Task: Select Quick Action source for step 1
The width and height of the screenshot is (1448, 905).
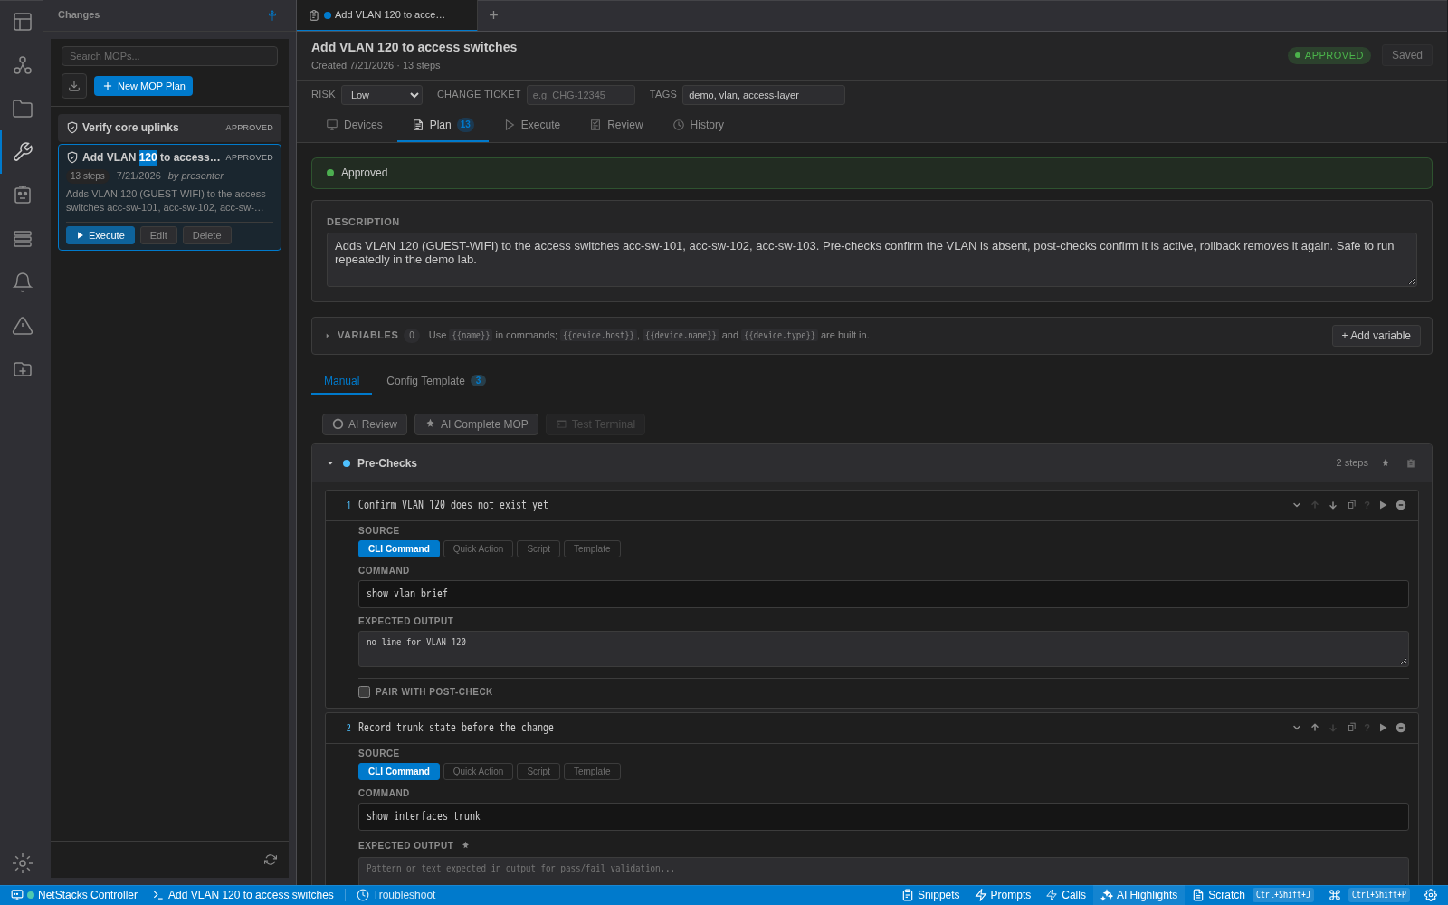Action: tap(478, 549)
